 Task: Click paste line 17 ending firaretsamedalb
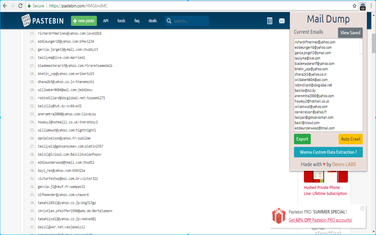pos(75,66)
